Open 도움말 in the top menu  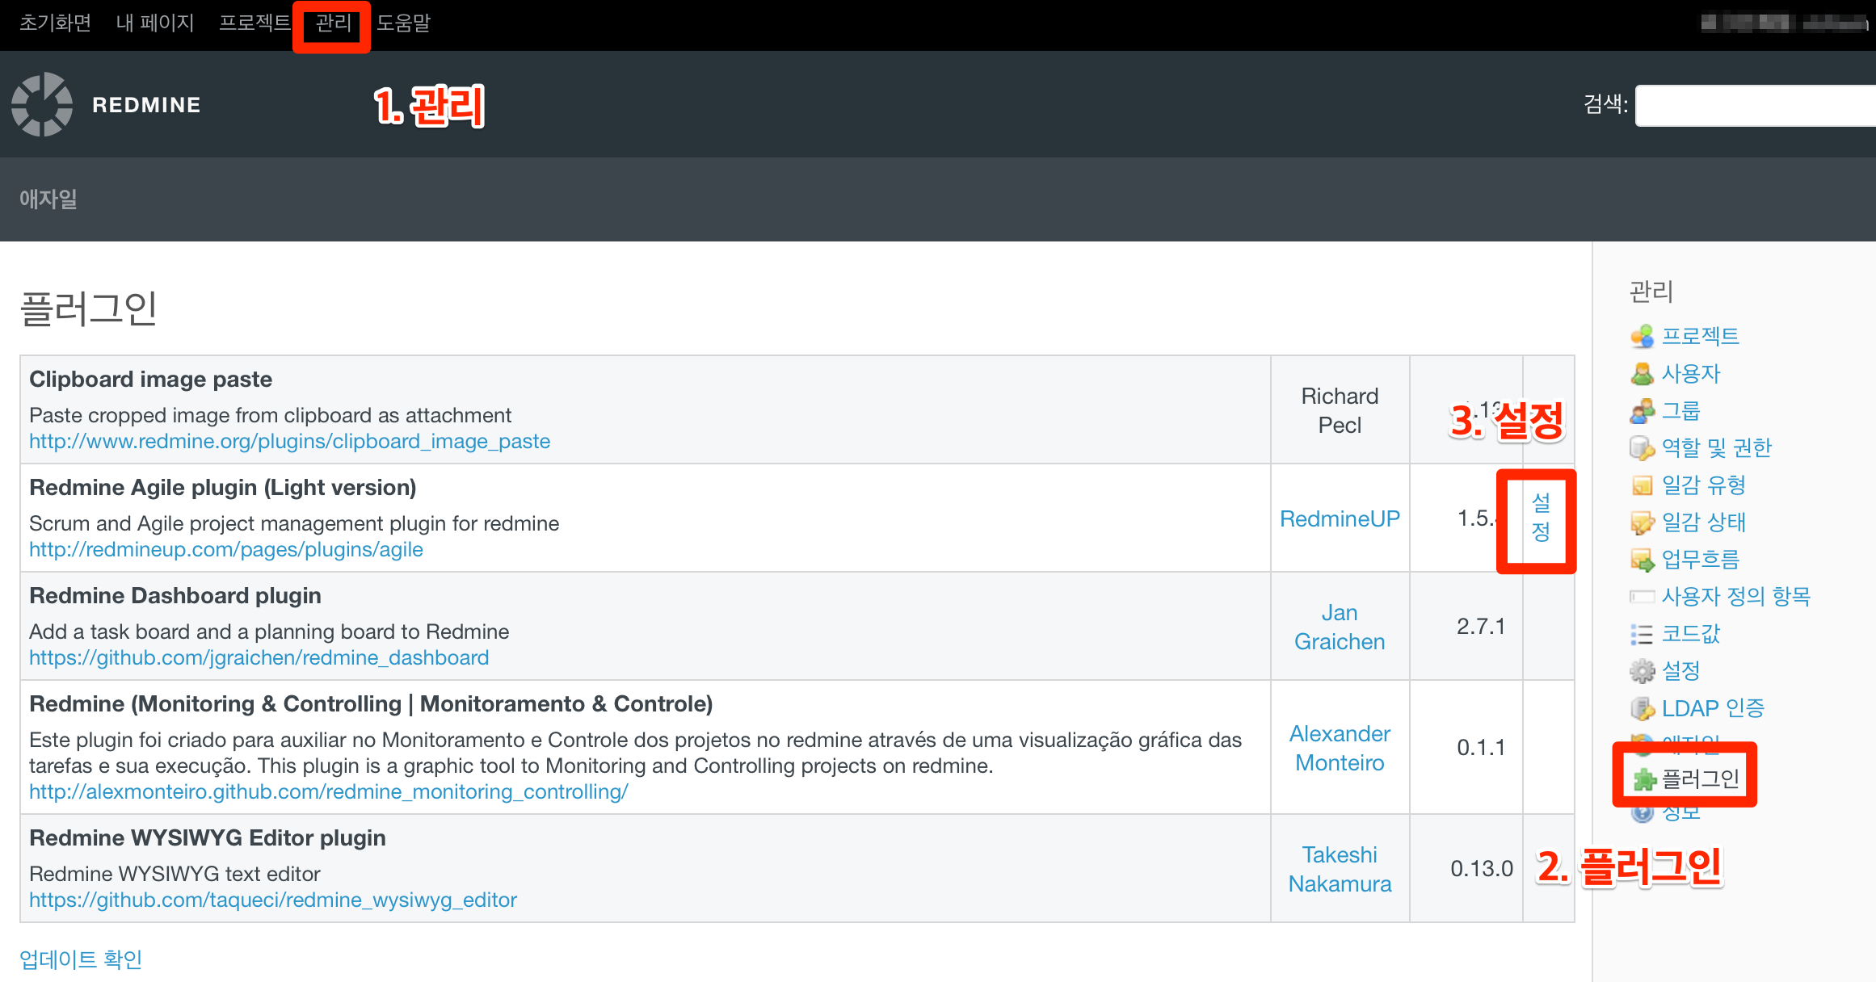[x=403, y=23]
